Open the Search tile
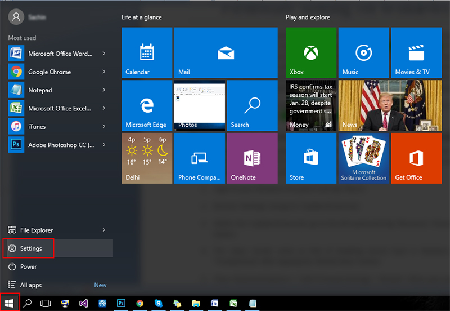The image size is (450, 311). [x=252, y=105]
